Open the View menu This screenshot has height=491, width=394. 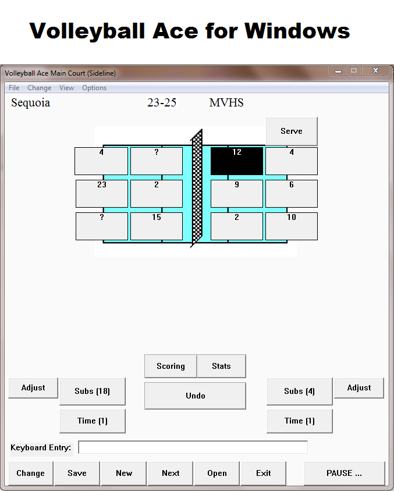(x=66, y=88)
